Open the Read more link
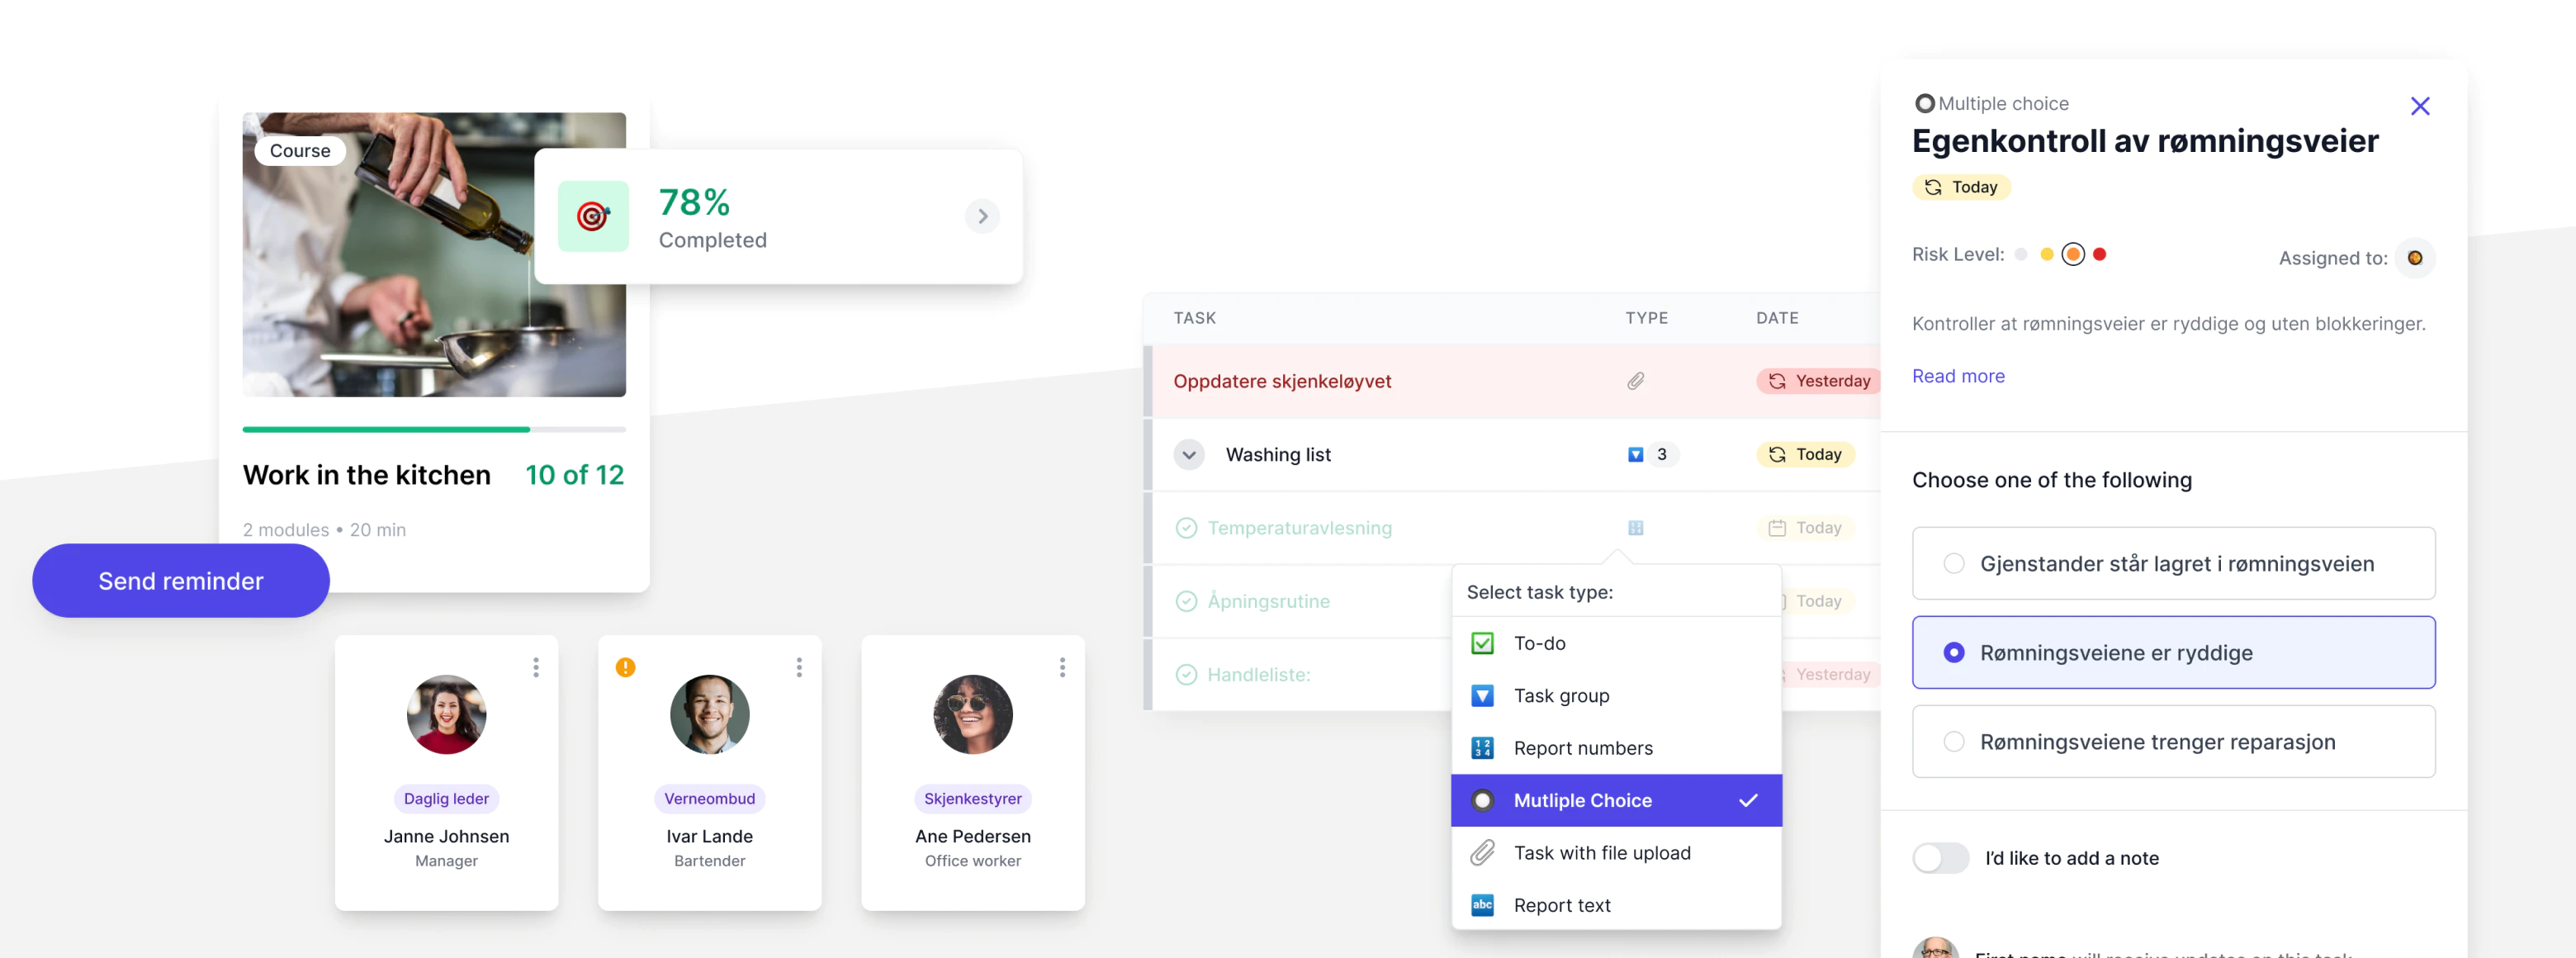Image resolution: width=2576 pixels, height=958 pixels. pos(1957,376)
